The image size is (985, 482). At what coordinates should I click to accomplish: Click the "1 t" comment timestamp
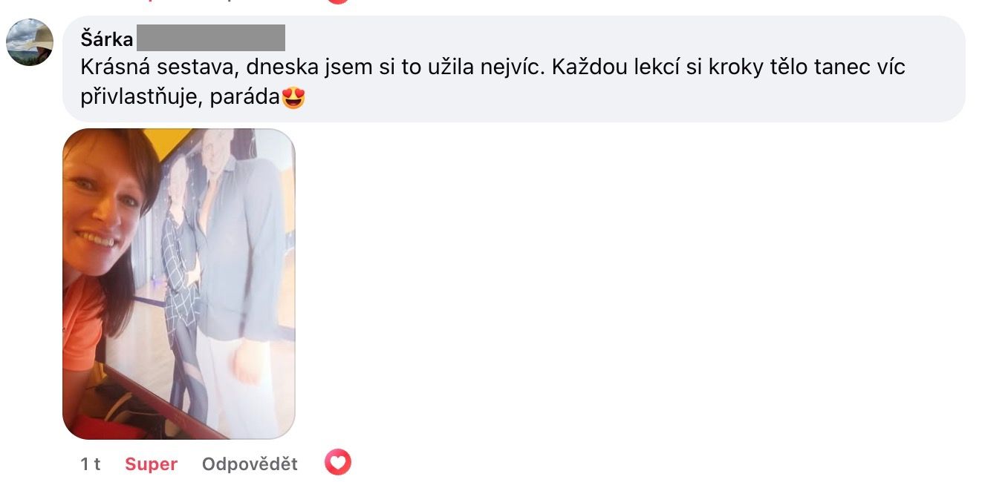pyautogui.click(x=91, y=464)
